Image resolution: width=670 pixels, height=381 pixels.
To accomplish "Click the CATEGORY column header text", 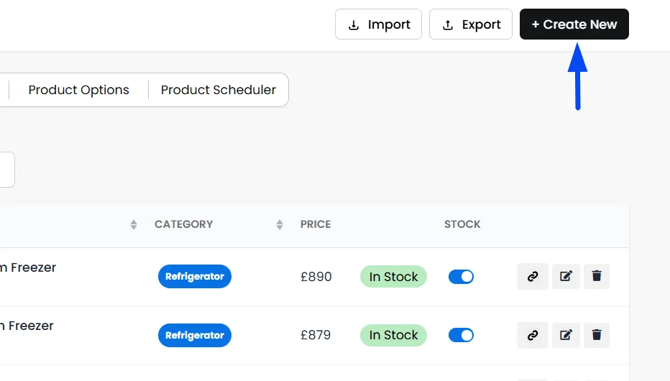I will pyautogui.click(x=184, y=224).
